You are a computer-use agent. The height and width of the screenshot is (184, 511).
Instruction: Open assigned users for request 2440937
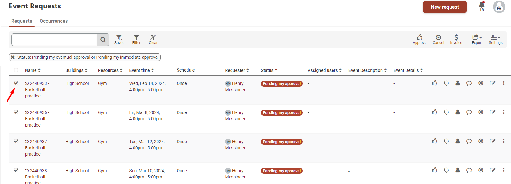click(458, 141)
